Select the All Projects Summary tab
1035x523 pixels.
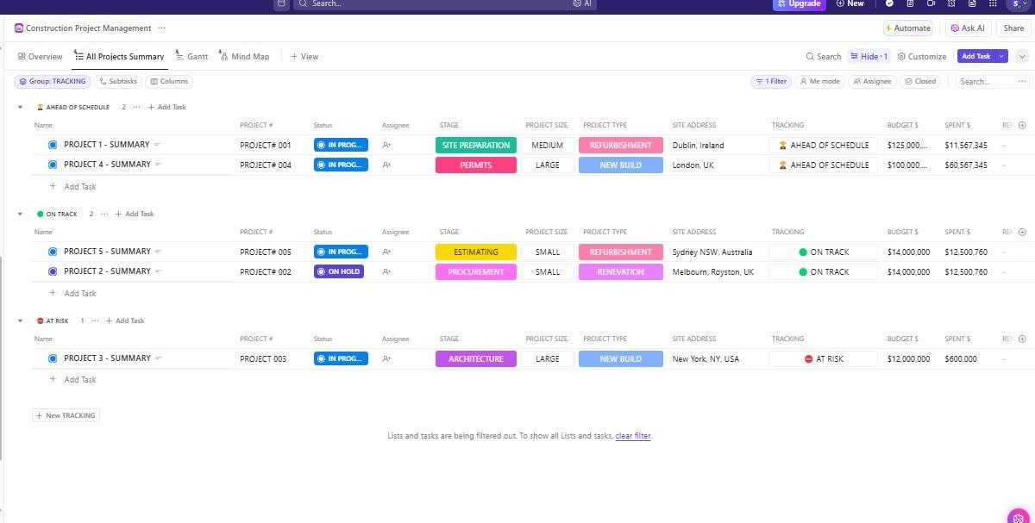tap(120, 57)
